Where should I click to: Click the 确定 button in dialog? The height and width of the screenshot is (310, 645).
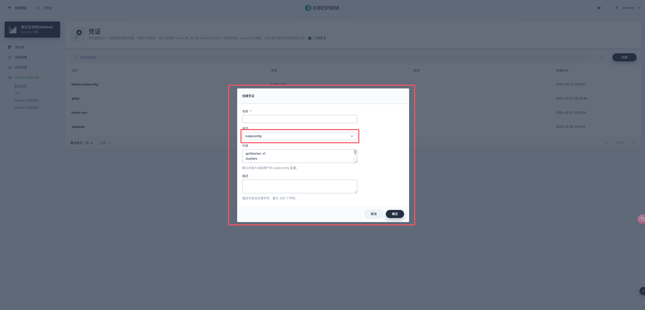pyautogui.click(x=395, y=214)
